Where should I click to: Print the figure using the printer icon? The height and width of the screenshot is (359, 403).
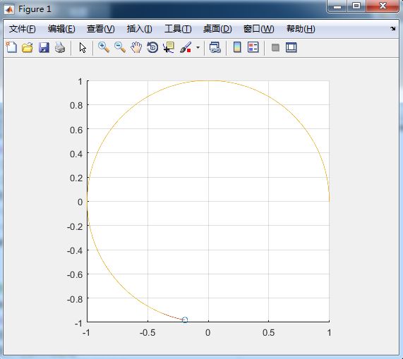click(x=60, y=47)
